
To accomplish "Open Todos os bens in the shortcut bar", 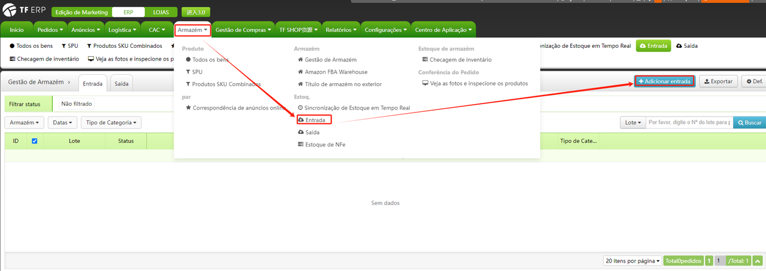I will [31, 45].
